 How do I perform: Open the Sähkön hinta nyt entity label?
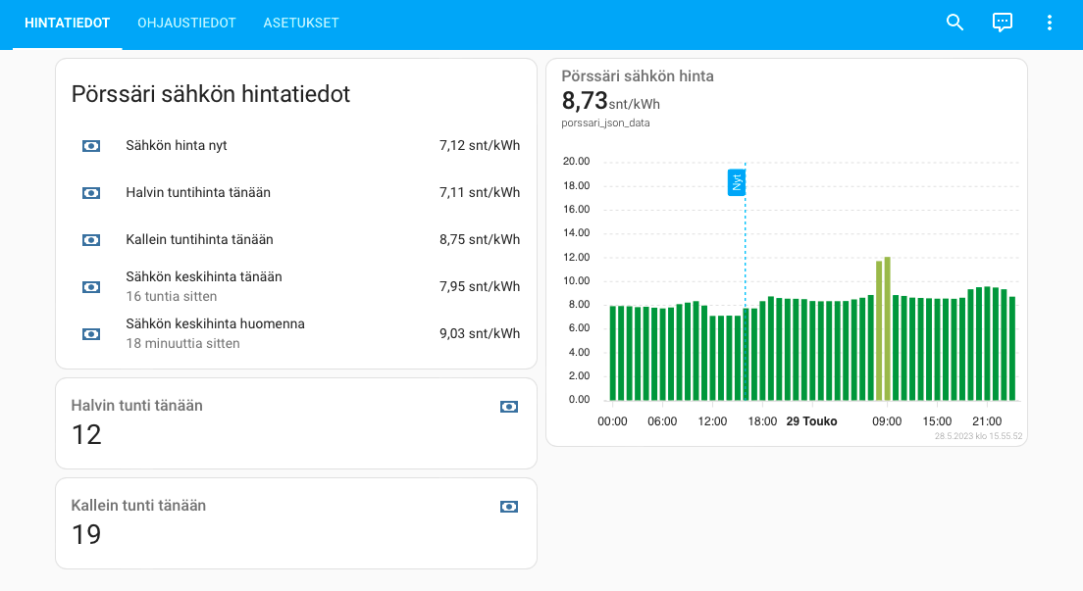[x=177, y=146]
